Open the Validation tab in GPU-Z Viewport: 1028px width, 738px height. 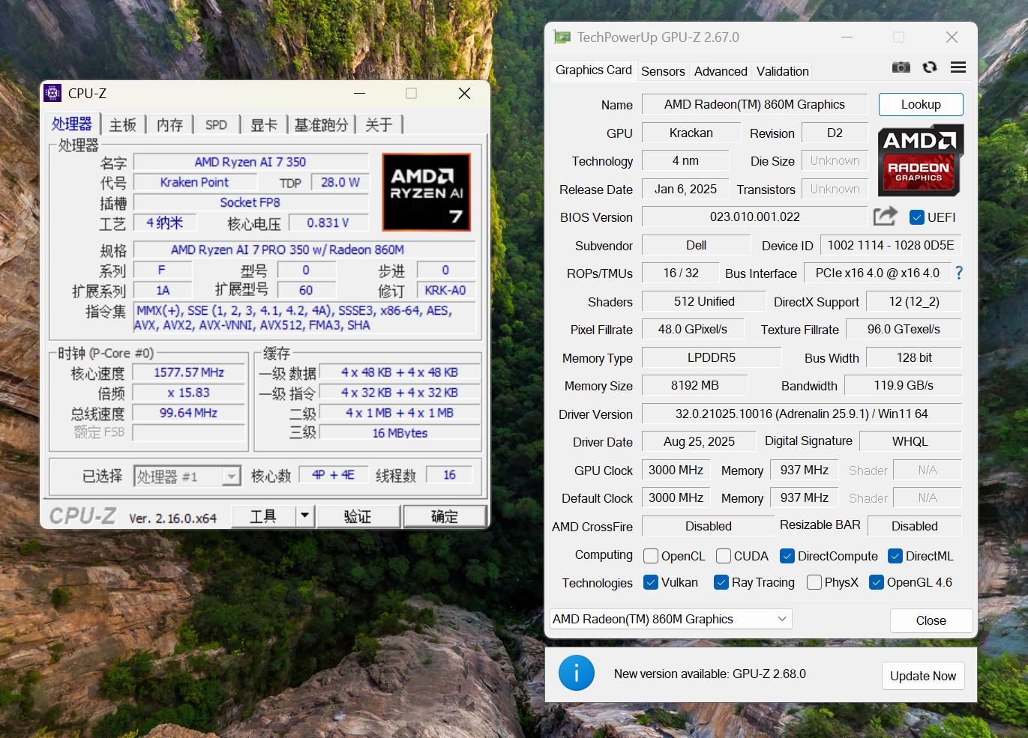783,71
